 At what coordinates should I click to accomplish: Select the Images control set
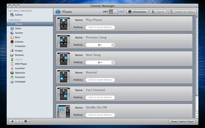[30, 51]
